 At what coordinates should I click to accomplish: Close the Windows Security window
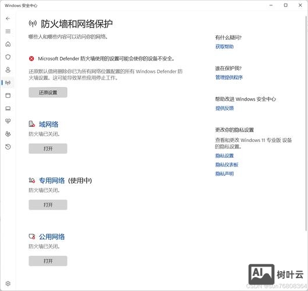[x=300, y=5]
